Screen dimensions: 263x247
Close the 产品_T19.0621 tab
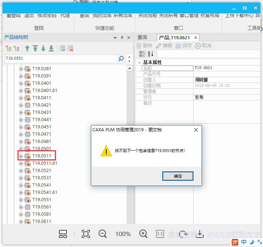click(x=196, y=38)
